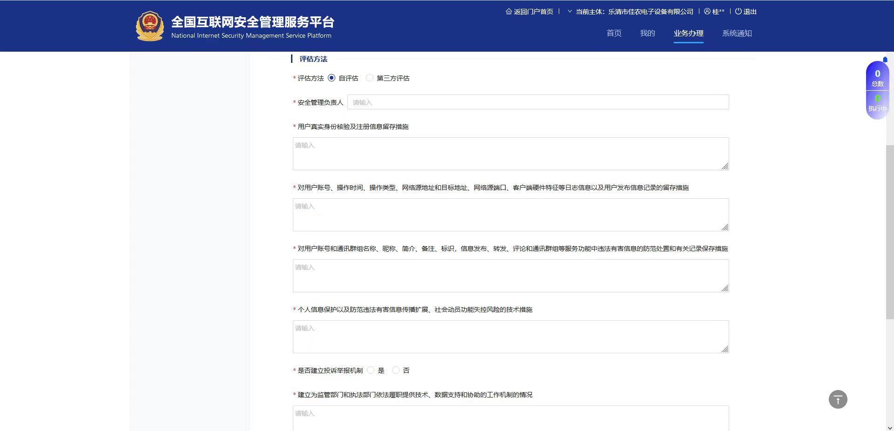Viewport: 894px width, 431px height.
Task: Click the 安全管理负责人 input field
Action: coord(538,102)
